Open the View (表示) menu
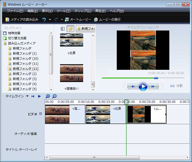 coord(47,11)
